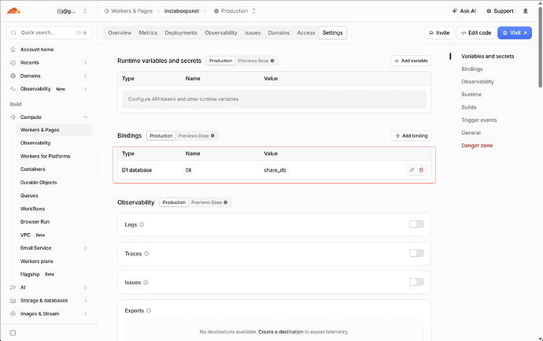The image size is (543, 341).
Task: Switch to the Access tab
Action: [306, 32]
